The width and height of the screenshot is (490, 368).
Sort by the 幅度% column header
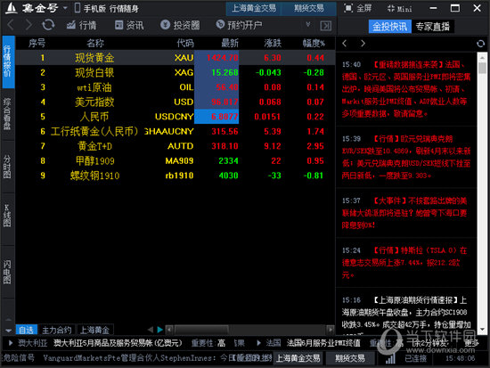(314, 43)
